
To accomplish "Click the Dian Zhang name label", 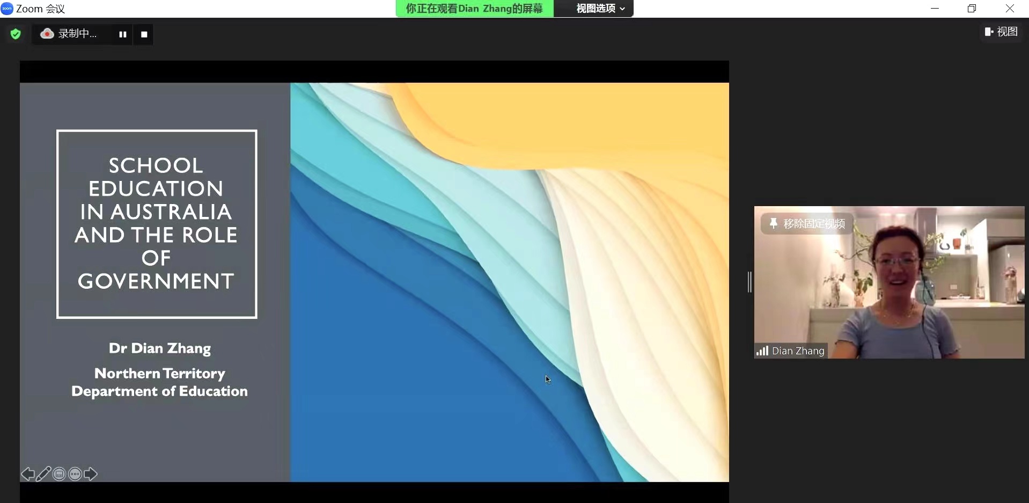I will pos(798,351).
